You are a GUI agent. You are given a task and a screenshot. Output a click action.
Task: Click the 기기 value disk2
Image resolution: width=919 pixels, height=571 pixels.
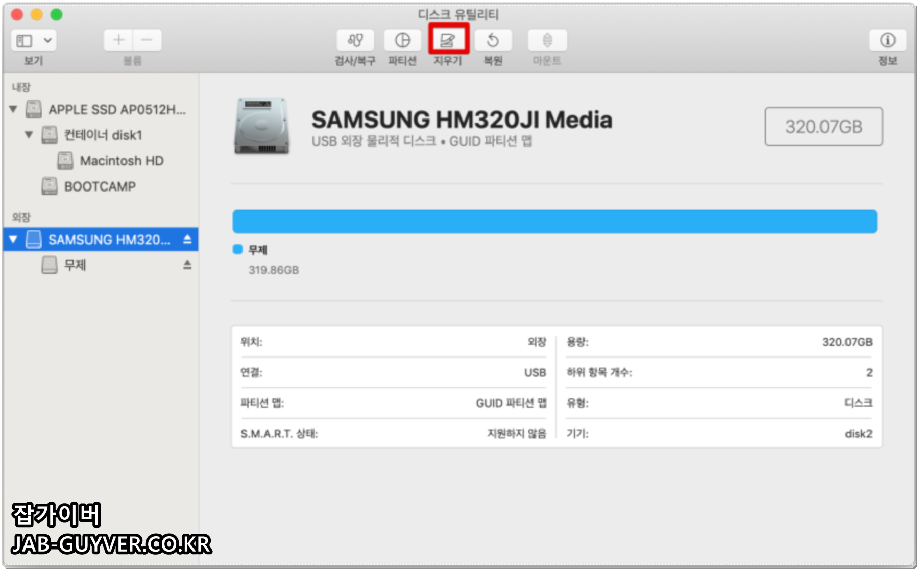pos(859,434)
